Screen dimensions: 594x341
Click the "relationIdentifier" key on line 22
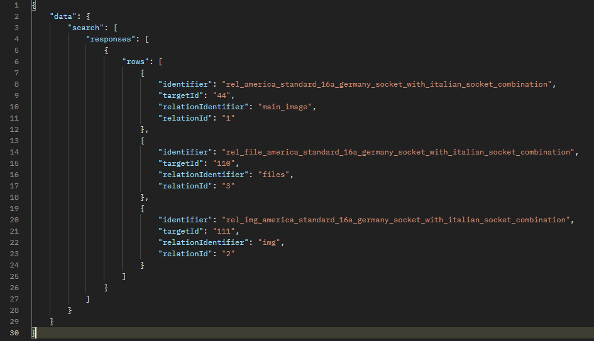tap(204, 242)
